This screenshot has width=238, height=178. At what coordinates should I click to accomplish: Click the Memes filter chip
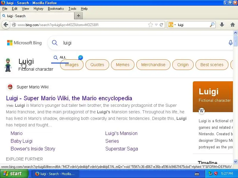point(123,65)
